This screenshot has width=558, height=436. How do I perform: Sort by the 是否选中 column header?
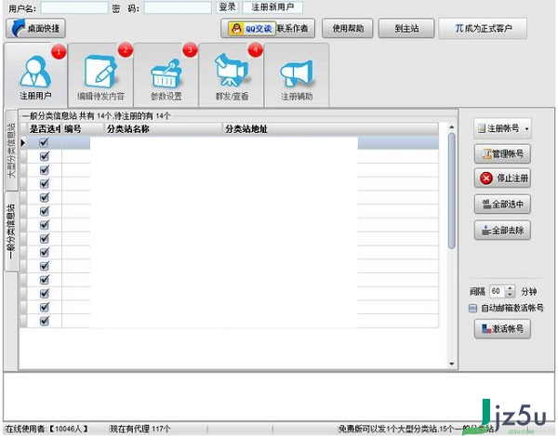(x=45, y=128)
